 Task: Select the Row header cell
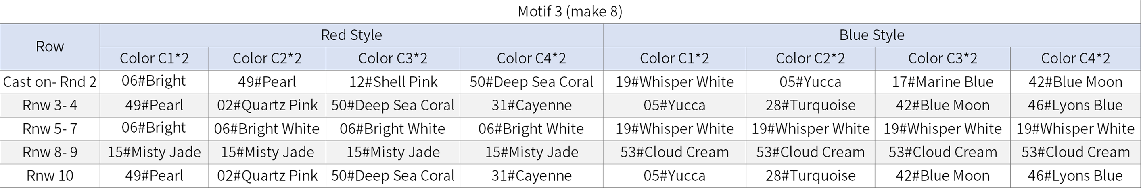(50, 47)
